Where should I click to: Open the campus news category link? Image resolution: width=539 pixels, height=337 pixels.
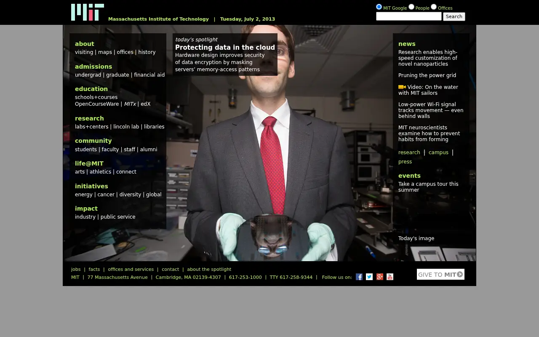click(438, 152)
